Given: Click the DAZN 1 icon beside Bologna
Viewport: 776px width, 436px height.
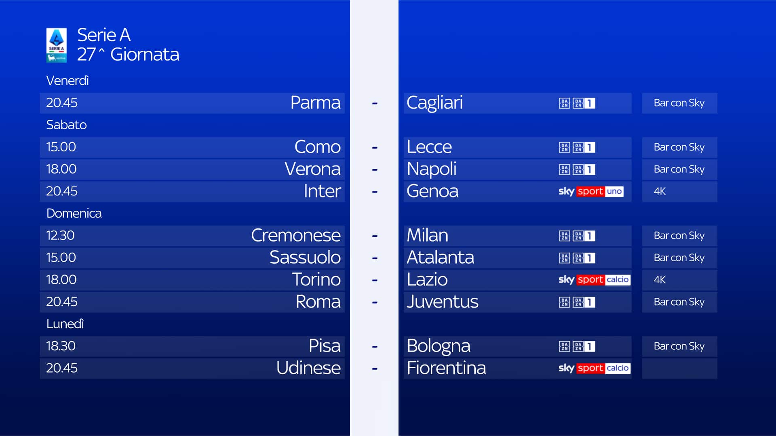Looking at the screenshot, I should tap(584, 346).
